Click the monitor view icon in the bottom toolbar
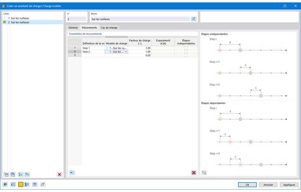Screen dimensions: 301x192 (34, 184)
